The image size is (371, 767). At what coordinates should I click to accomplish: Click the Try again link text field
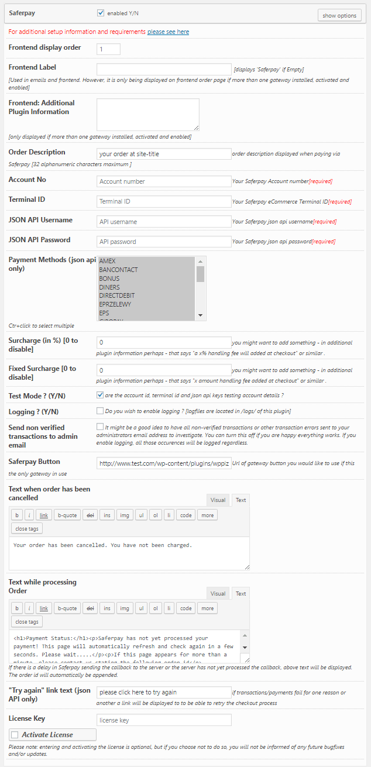(x=164, y=692)
